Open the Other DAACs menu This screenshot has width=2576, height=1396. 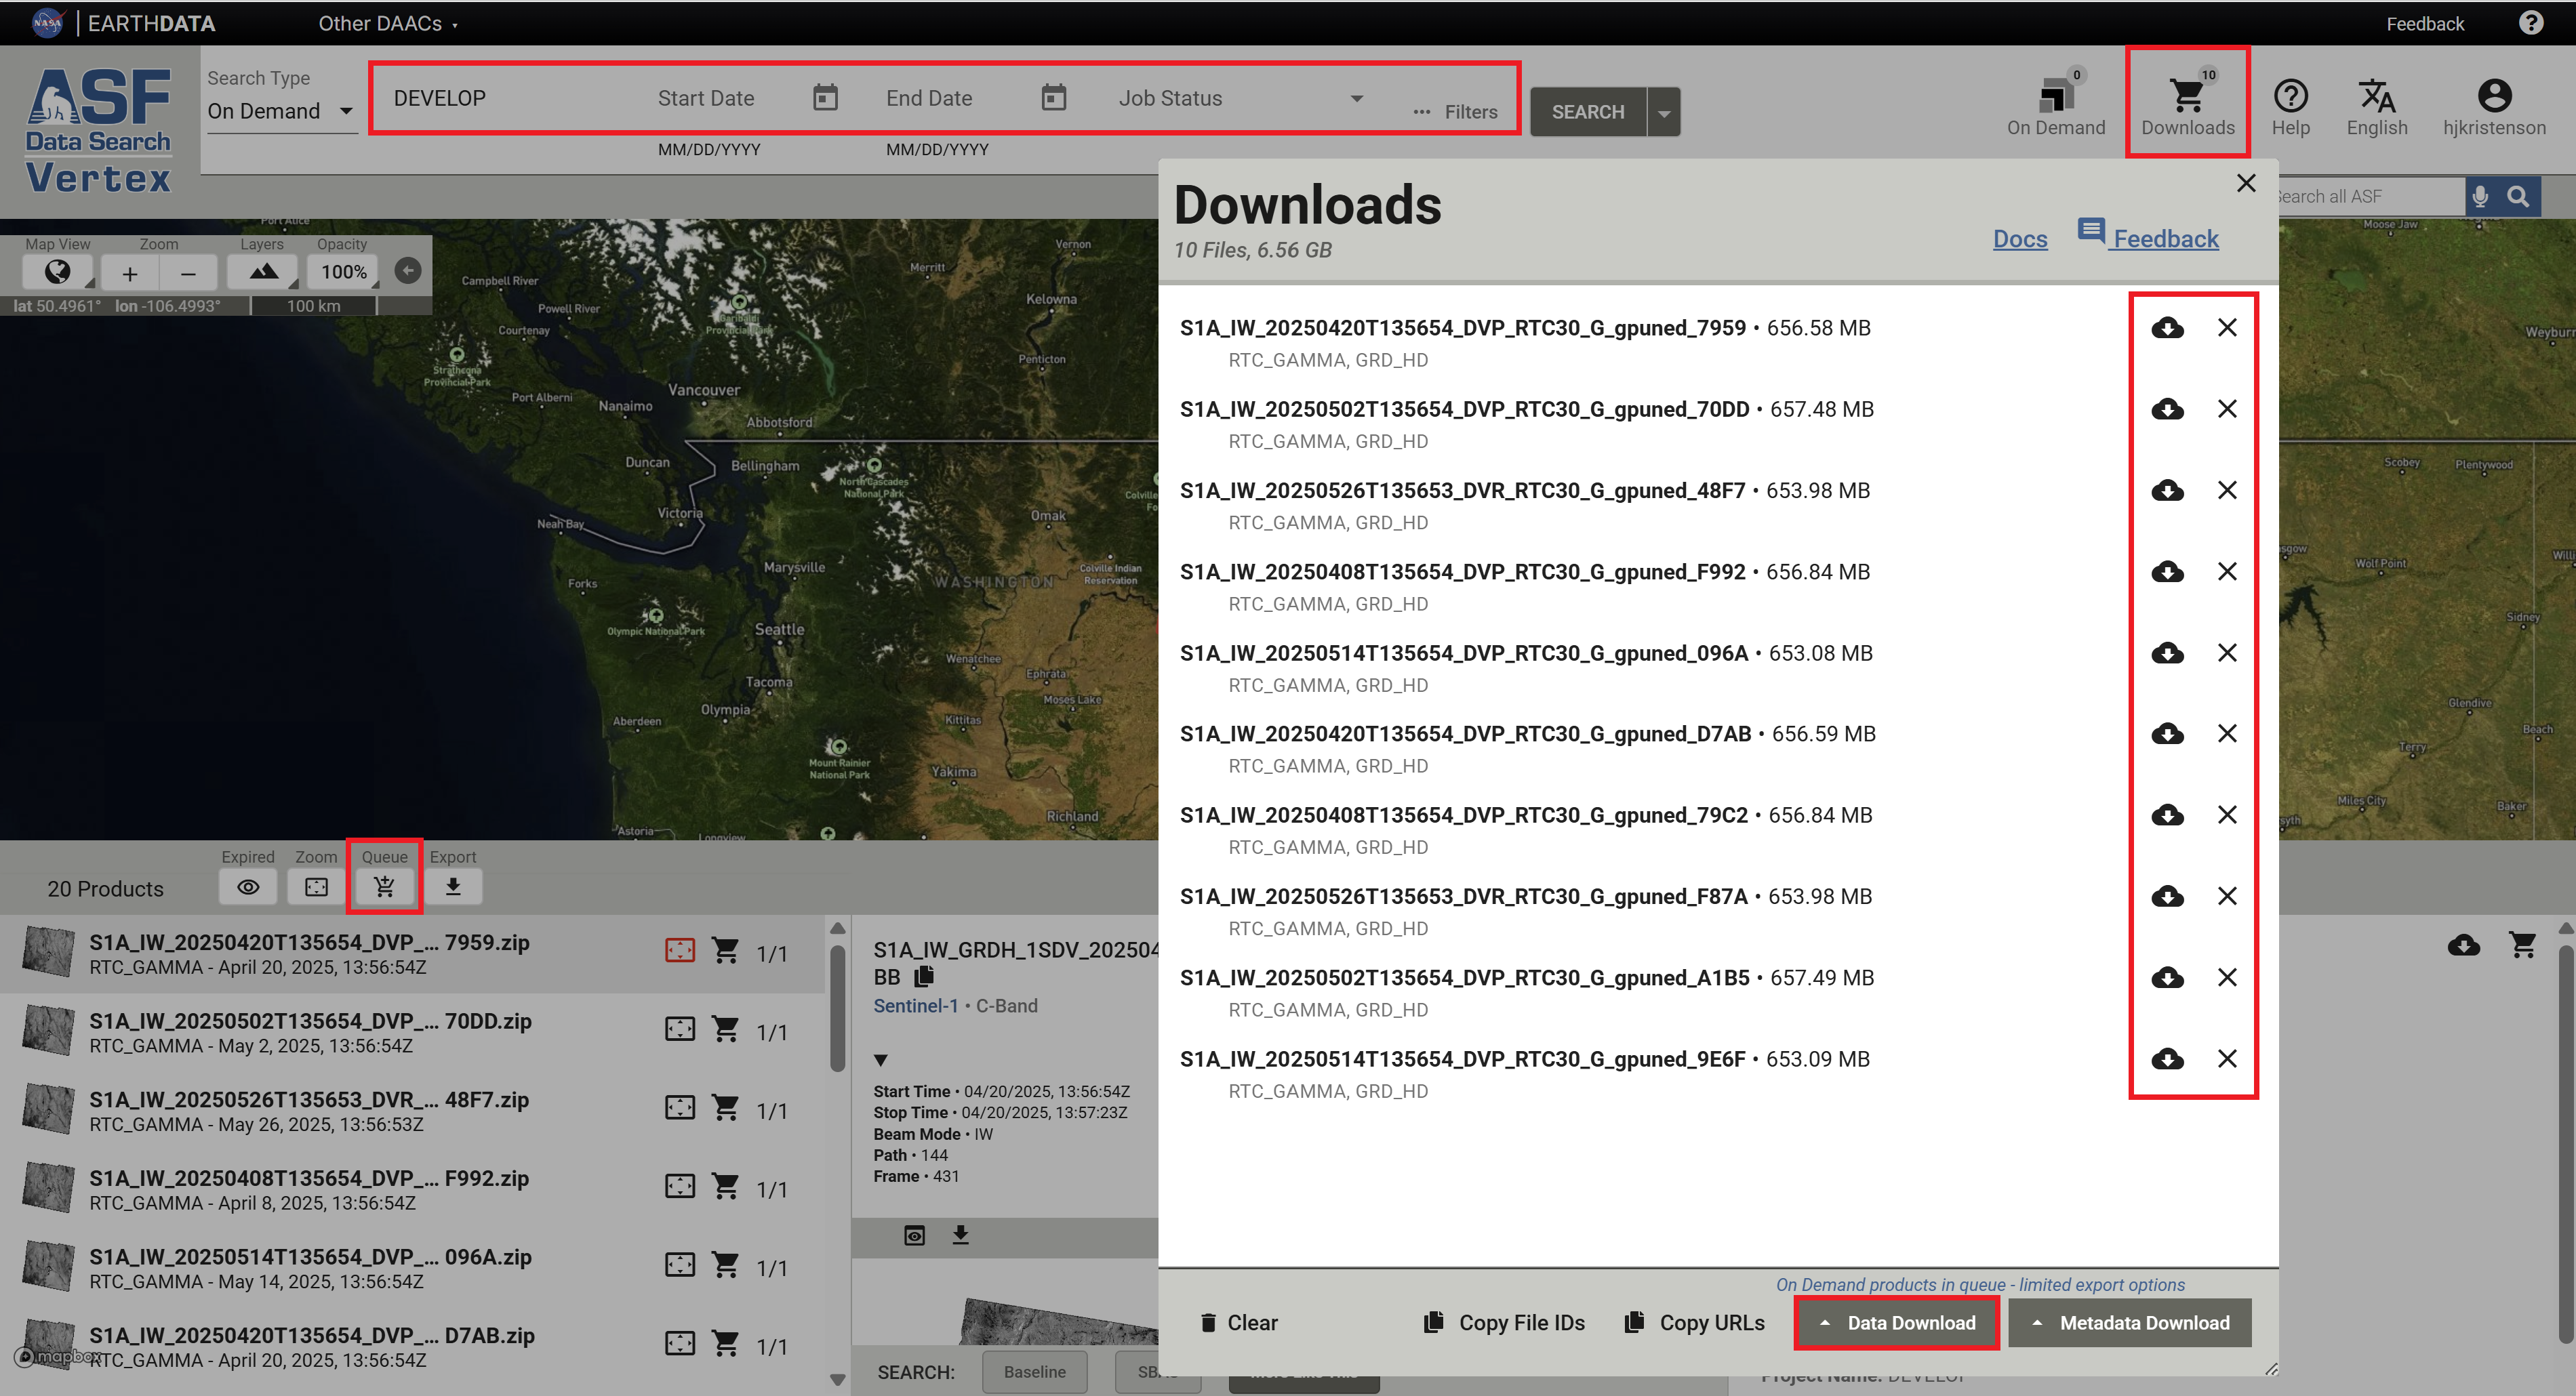[387, 23]
